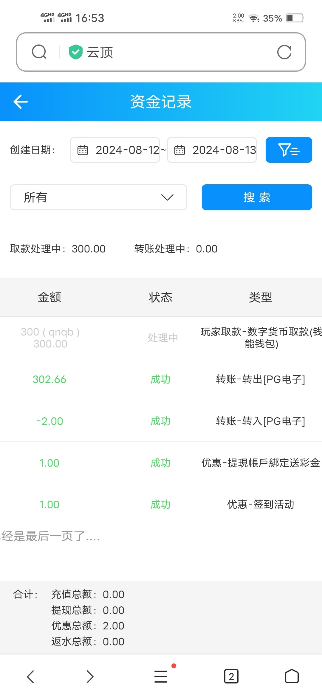Select the 状态 column header
322x699 pixels.
click(x=160, y=298)
